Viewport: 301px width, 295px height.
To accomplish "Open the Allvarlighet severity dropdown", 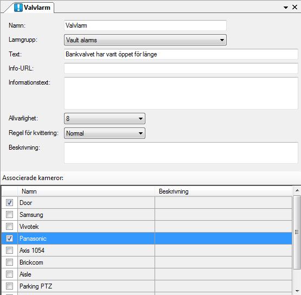I will tap(105, 119).
